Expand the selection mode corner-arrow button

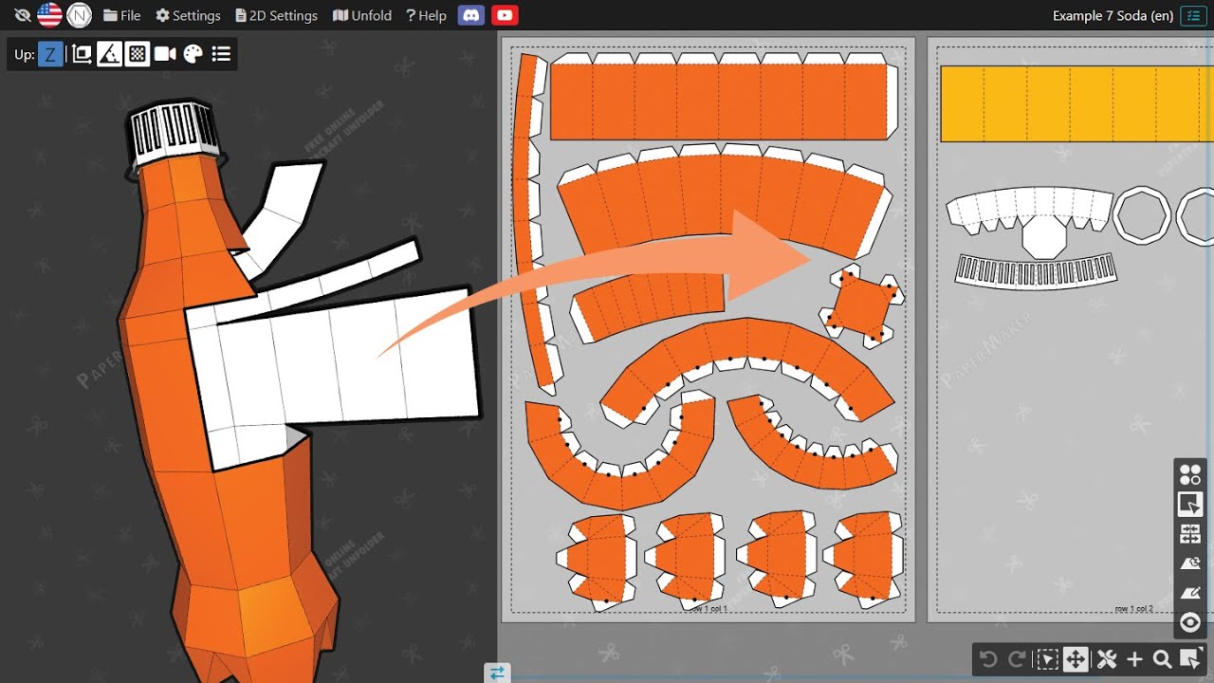coord(1191,659)
